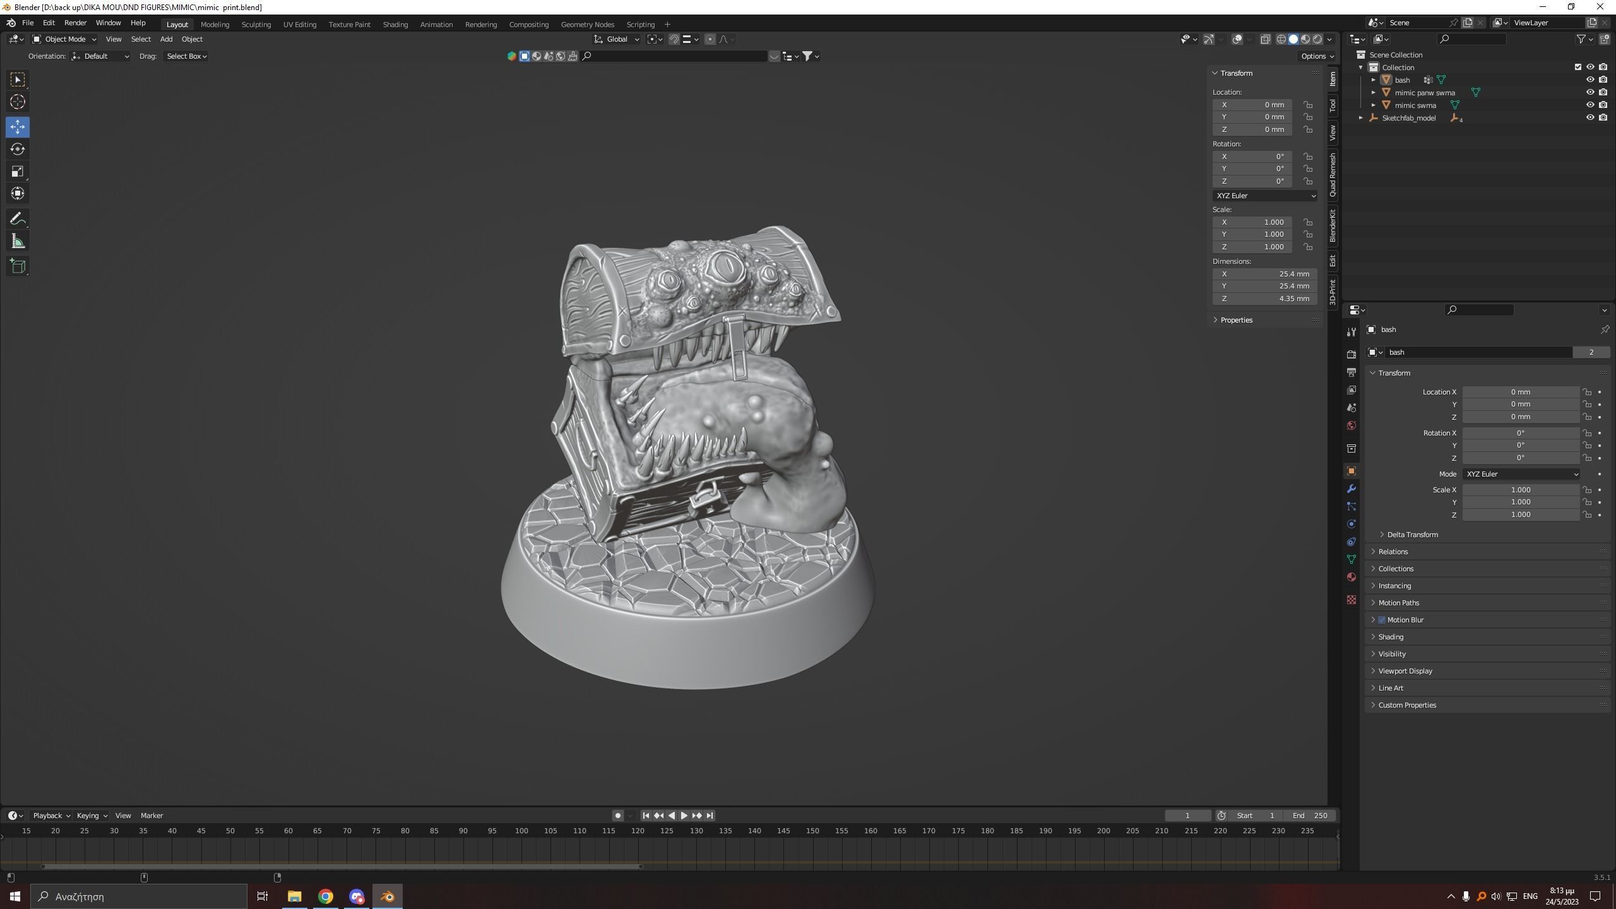Disable bash object in renders

[1603, 80]
